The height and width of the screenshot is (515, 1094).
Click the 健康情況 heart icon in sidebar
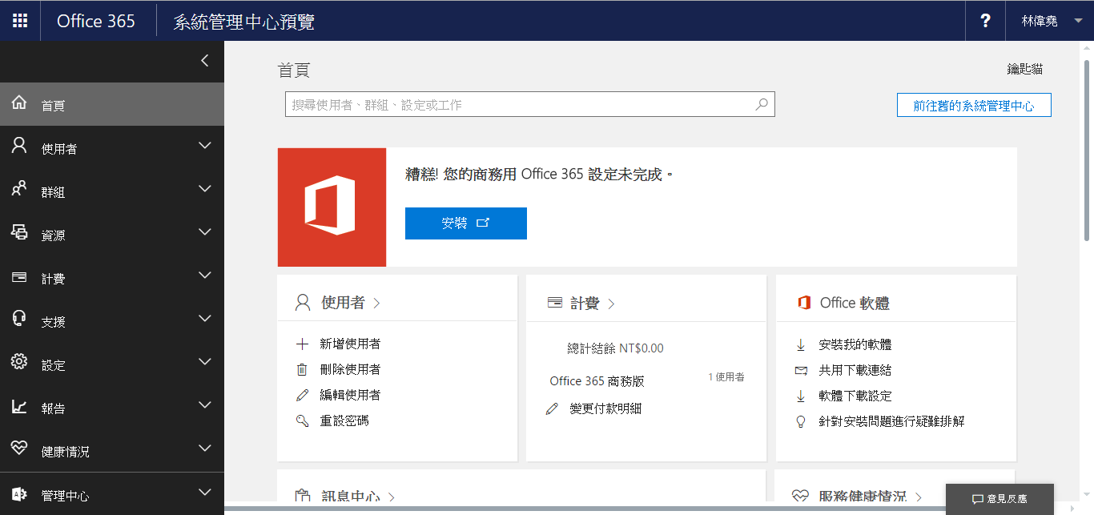19,449
